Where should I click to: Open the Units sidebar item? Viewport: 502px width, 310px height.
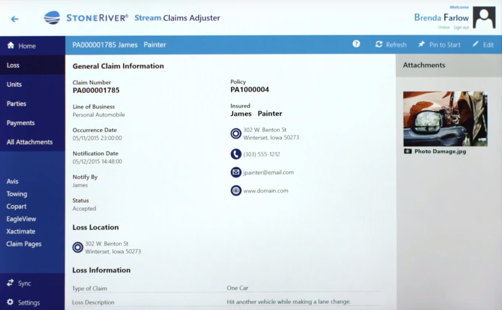(x=14, y=84)
